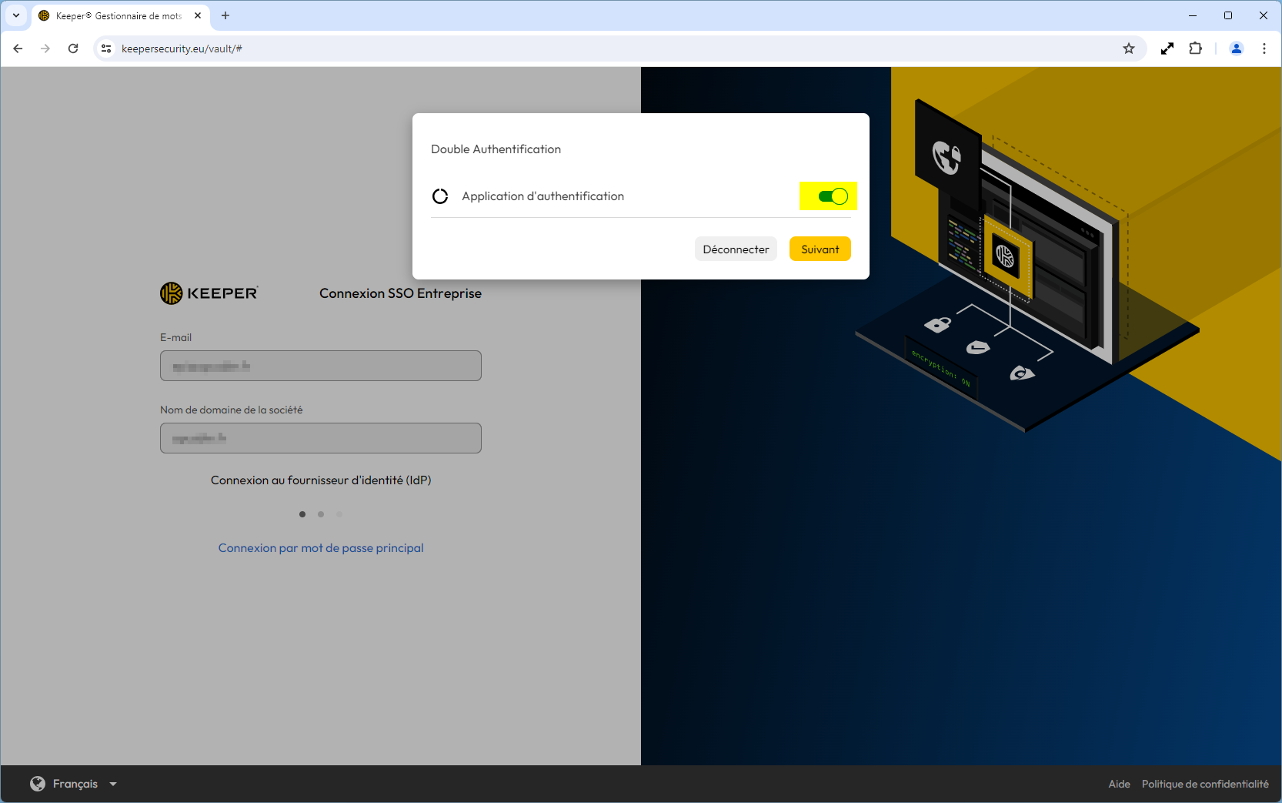Open the tab search dropdown

(15, 15)
